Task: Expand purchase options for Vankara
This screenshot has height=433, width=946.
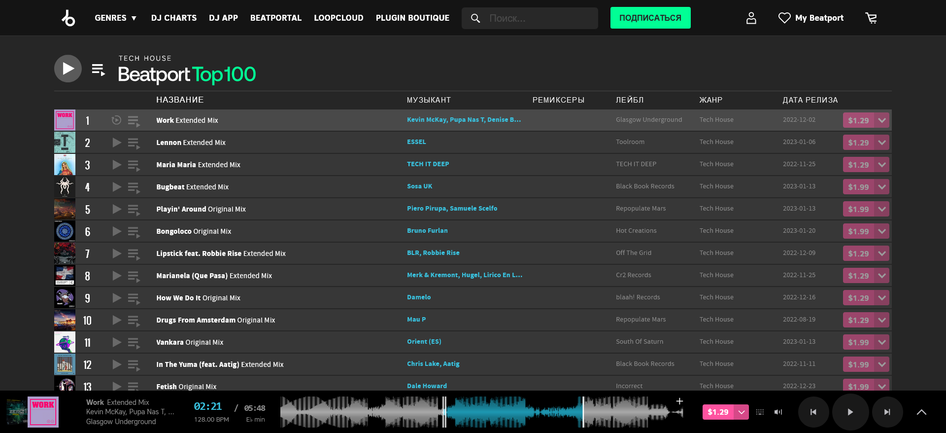Action: click(882, 342)
